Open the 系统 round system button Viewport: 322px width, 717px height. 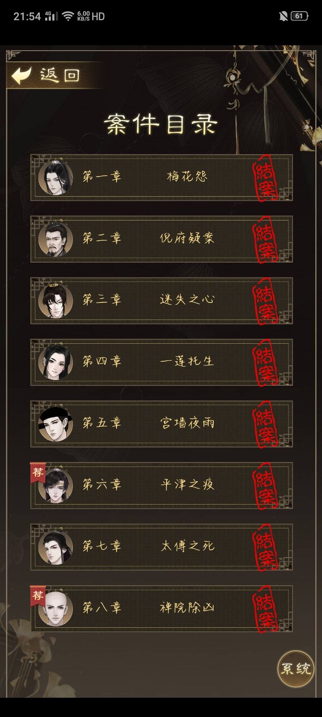pyautogui.click(x=295, y=669)
